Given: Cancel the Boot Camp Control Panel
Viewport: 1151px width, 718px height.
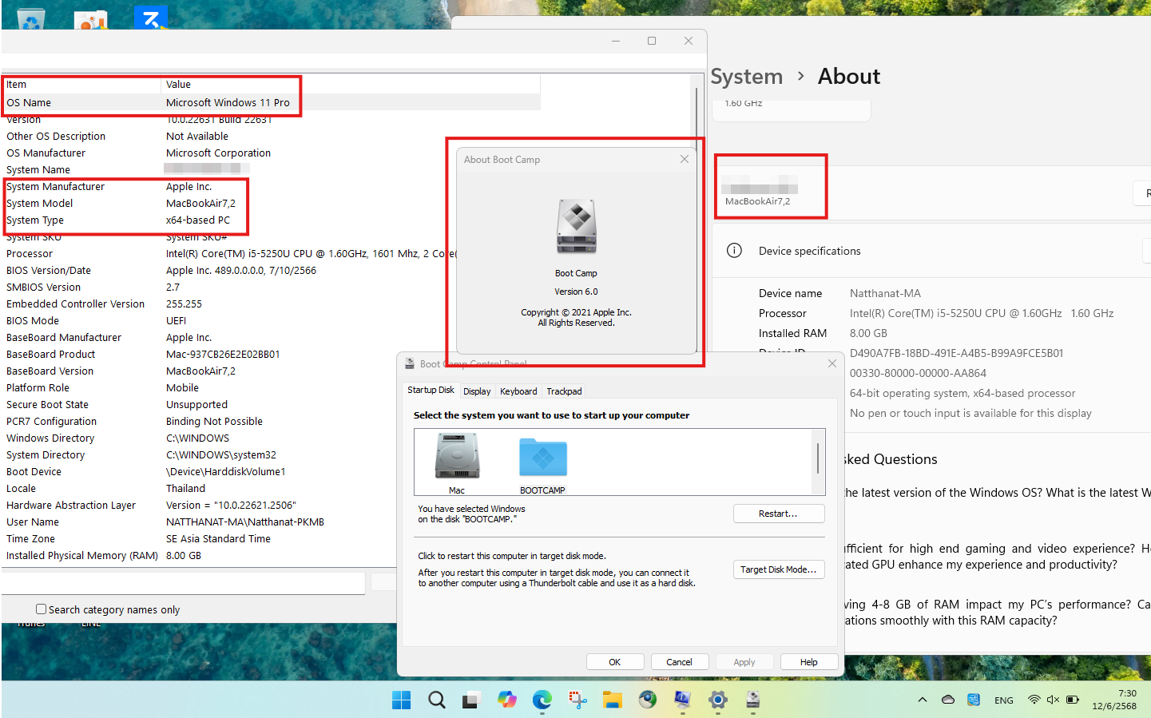Looking at the screenshot, I should point(680,662).
